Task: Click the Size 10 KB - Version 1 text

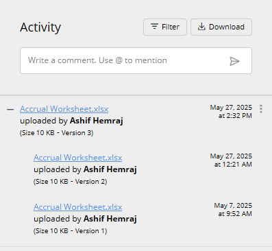Action: [x=71, y=231]
